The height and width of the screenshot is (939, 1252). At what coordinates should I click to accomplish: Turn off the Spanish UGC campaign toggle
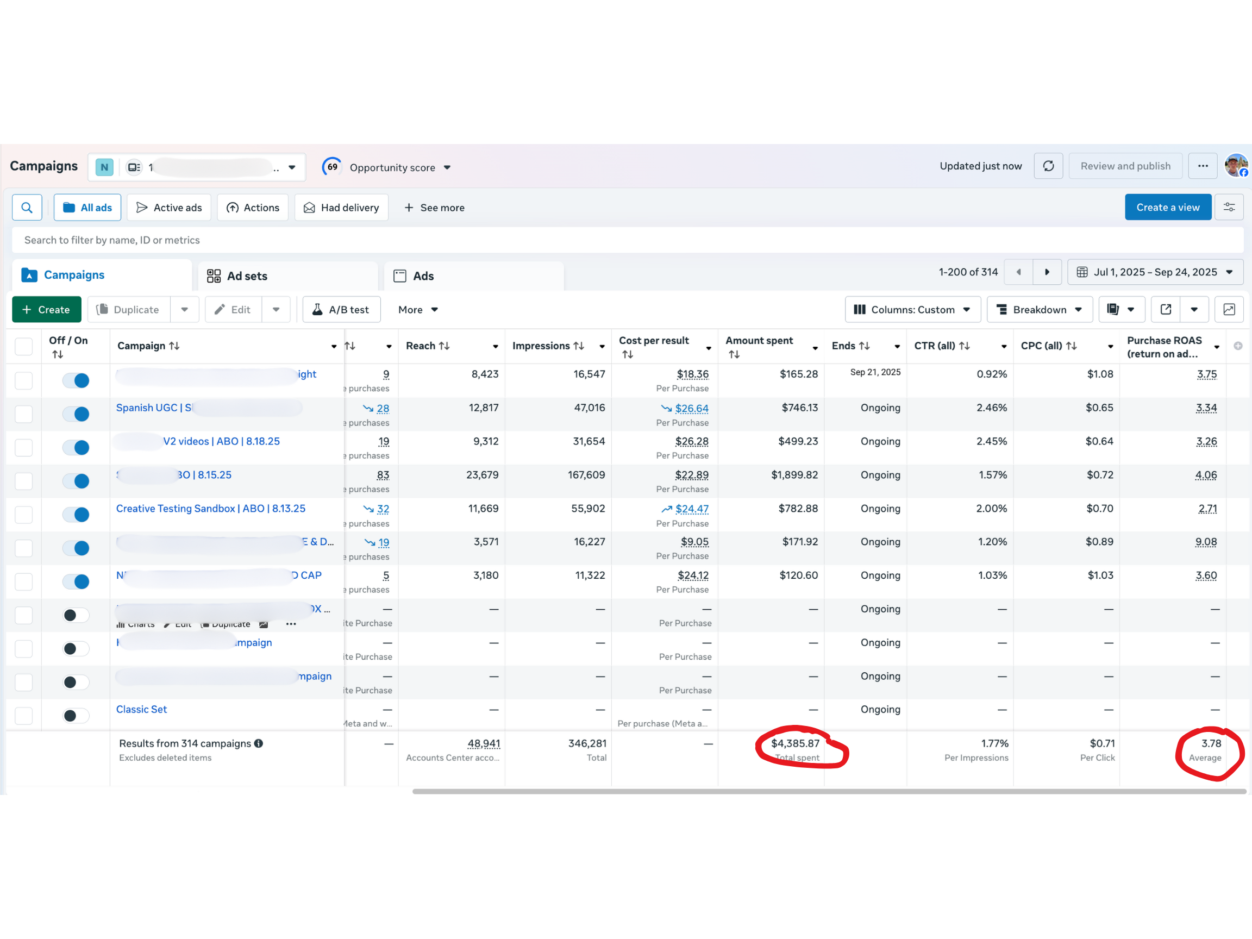click(x=76, y=414)
